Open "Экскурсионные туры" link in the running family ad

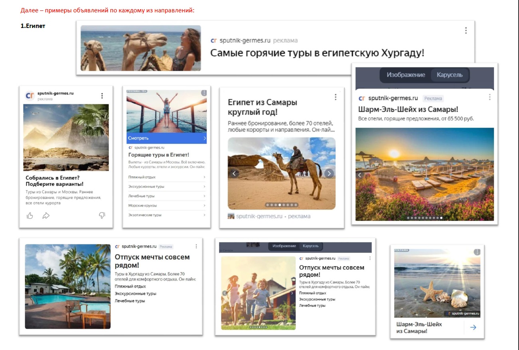click(x=317, y=299)
